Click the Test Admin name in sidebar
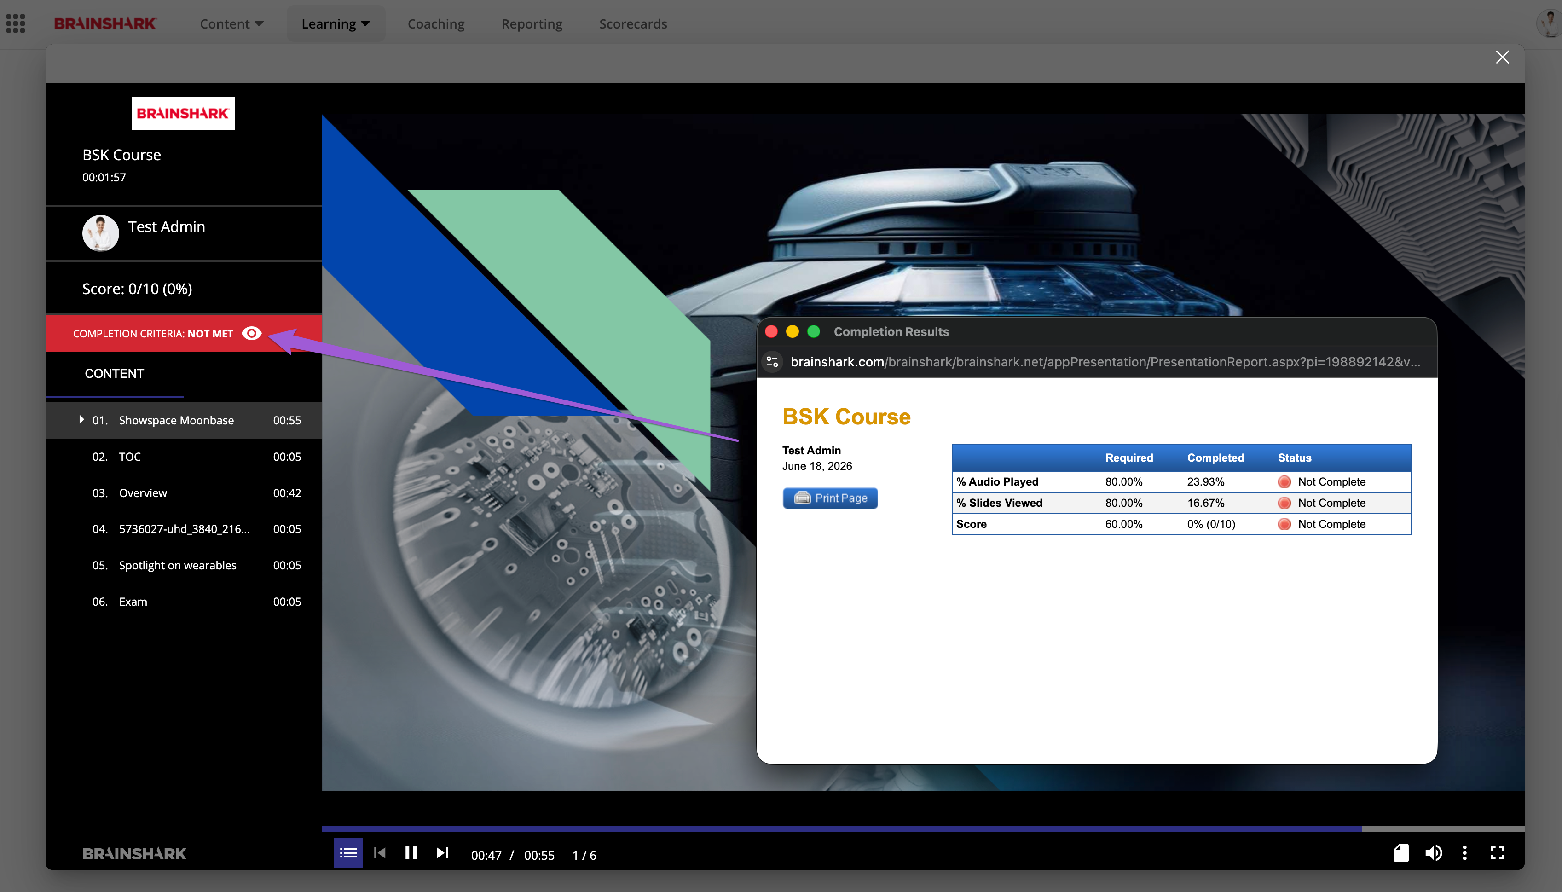This screenshot has width=1562, height=892. 167,226
